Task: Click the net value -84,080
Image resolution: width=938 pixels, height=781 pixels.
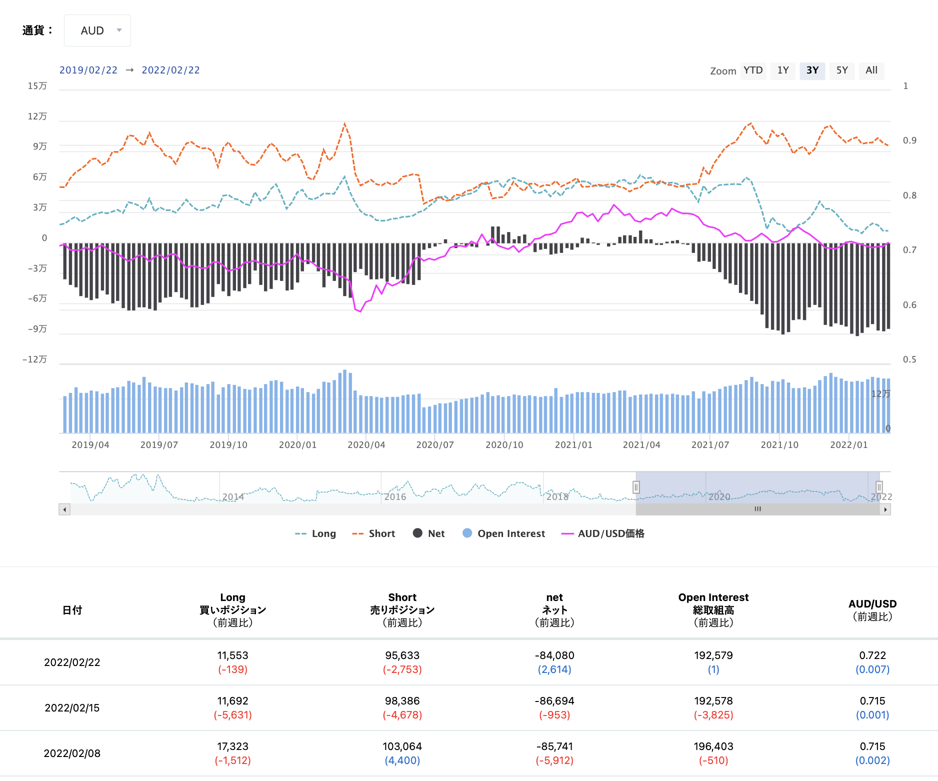Action: 554,655
